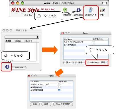Viewport: 116px width, 109px height.
Task: Click DBから全て読込 in the upper Panel
Action: pyautogui.click(x=98, y=63)
